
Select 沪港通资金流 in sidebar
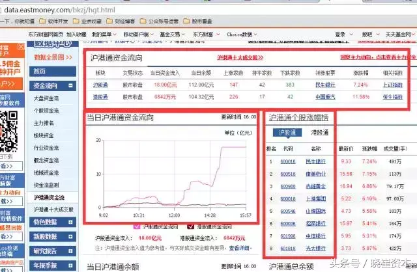(x=50, y=197)
